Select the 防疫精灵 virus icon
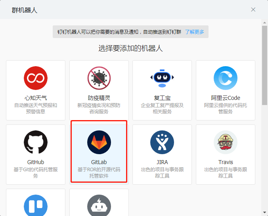Image resolution: width=268 pixels, height=216 pixels. pyautogui.click(x=99, y=78)
